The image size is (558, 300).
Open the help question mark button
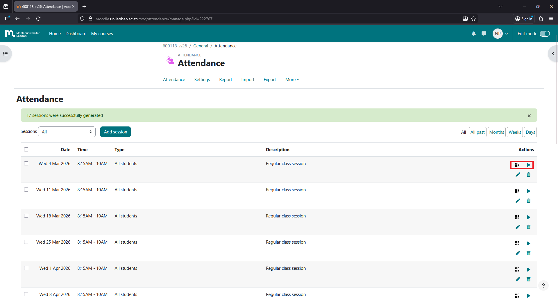(x=543, y=285)
